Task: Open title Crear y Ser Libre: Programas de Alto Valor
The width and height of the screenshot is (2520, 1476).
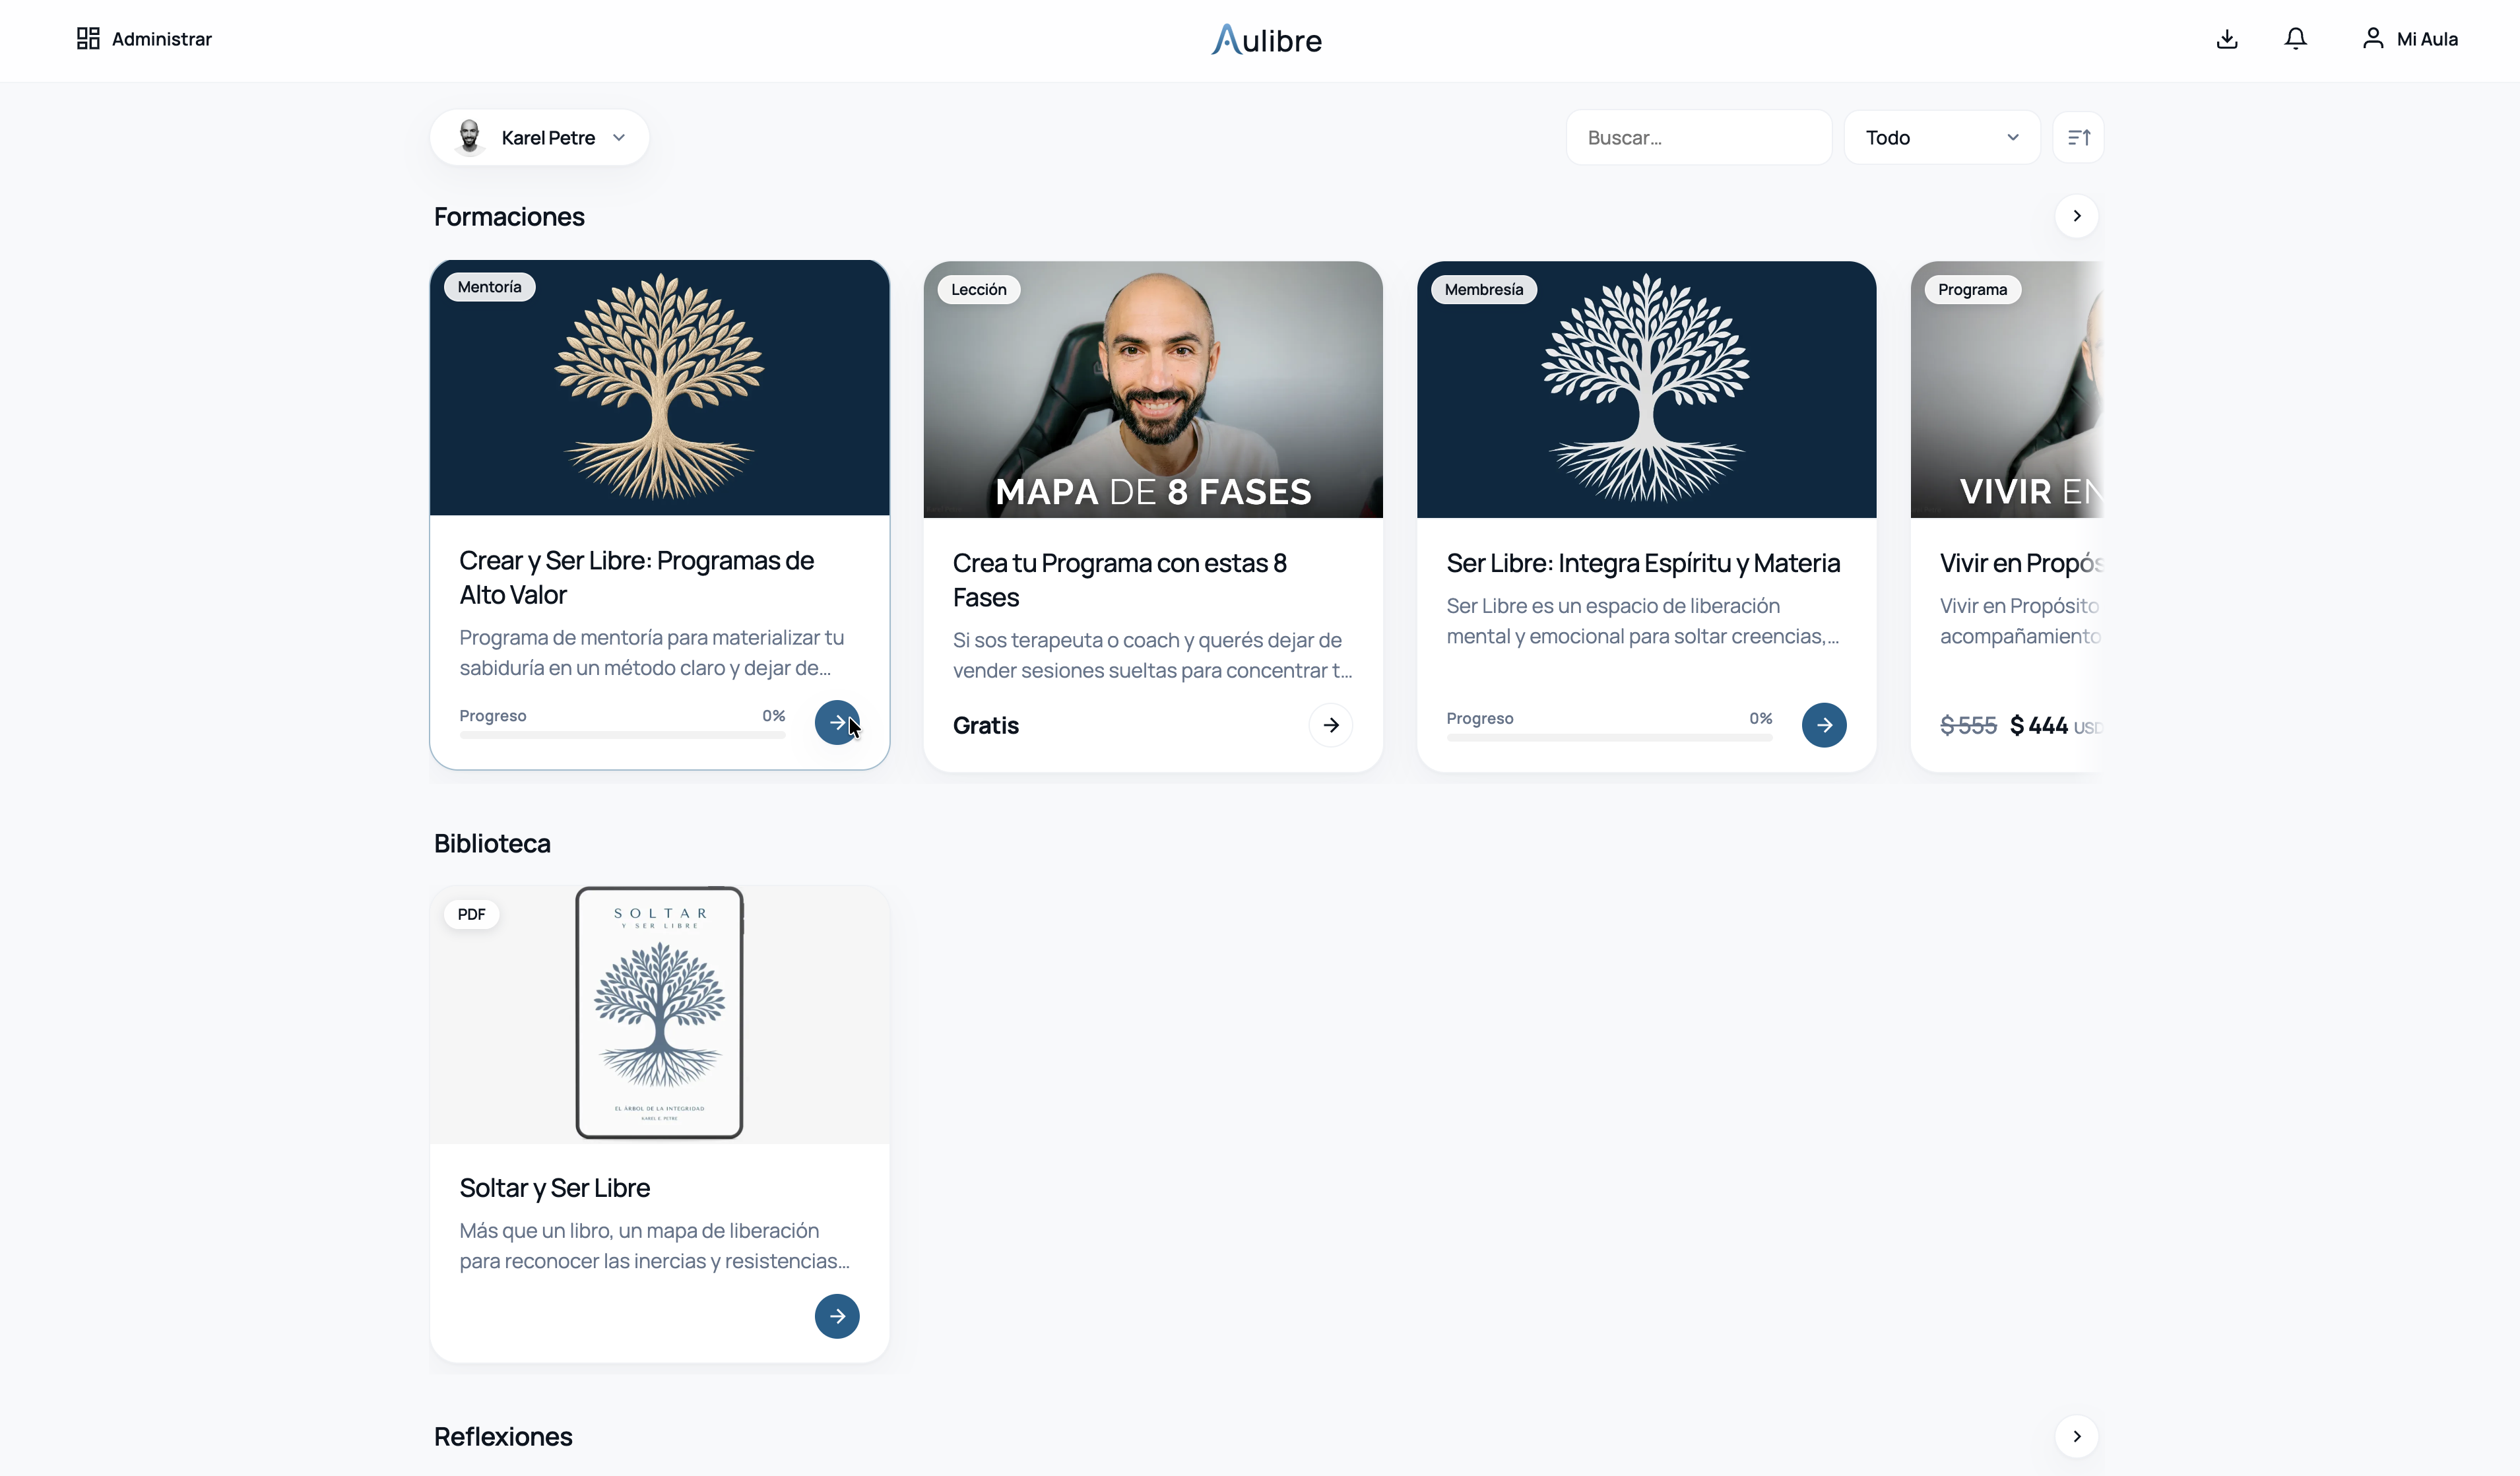Action: [x=636, y=578]
